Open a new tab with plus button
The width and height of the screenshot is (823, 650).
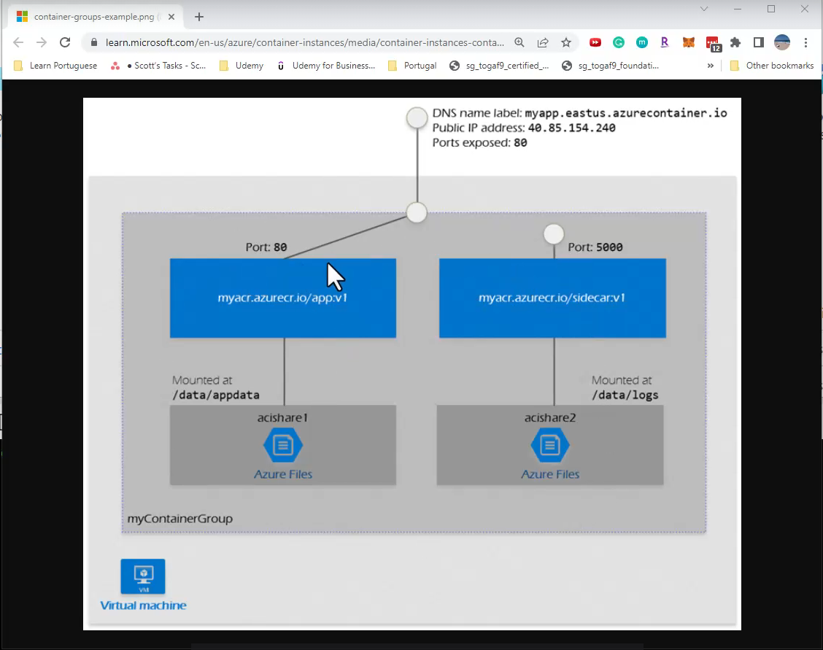[x=199, y=17]
